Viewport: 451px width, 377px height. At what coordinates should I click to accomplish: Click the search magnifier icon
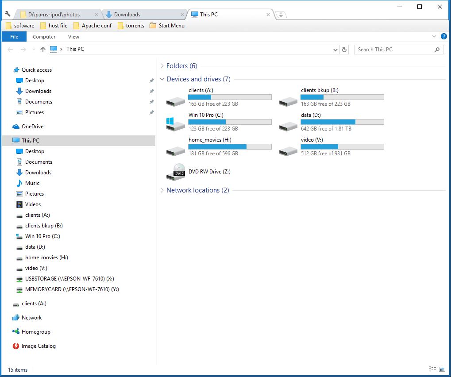437,50
